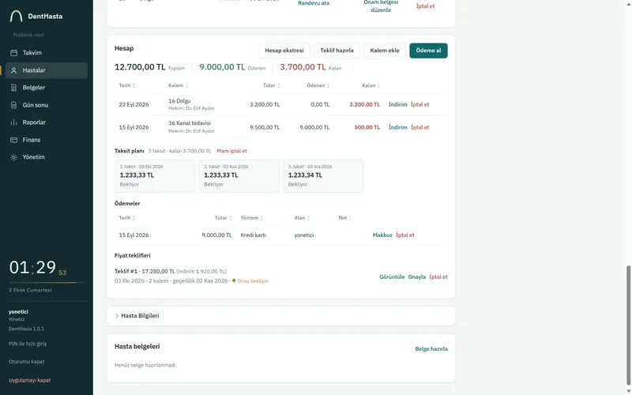Viewport: 632px width, 395px height.
Task: Expand the Hasta Bilgileri section
Action: 281,316
